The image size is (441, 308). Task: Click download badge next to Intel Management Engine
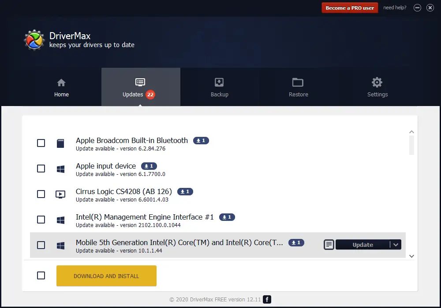[x=227, y=217]
